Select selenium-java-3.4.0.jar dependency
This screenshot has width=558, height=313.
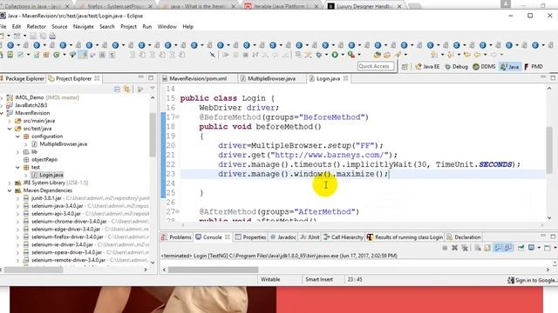click(57, 206)
